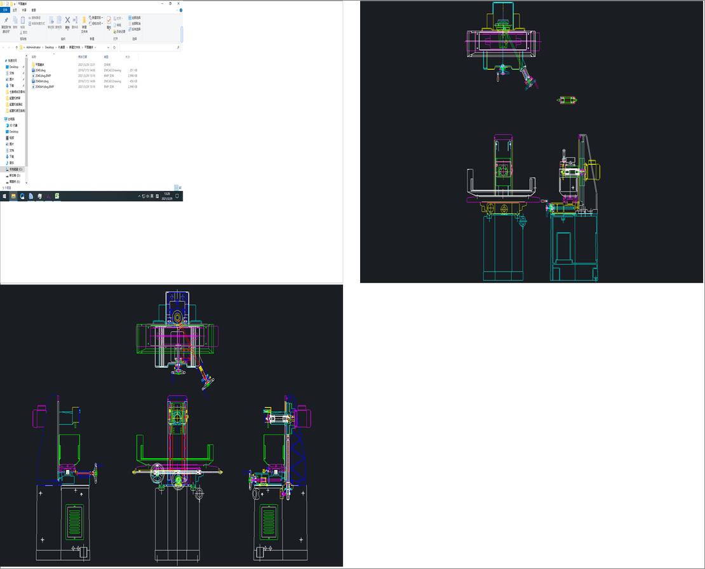Viewport: 705px width, 569px height.
Task: Click the Refresh button beside address bar
Action: click(116, 48)
